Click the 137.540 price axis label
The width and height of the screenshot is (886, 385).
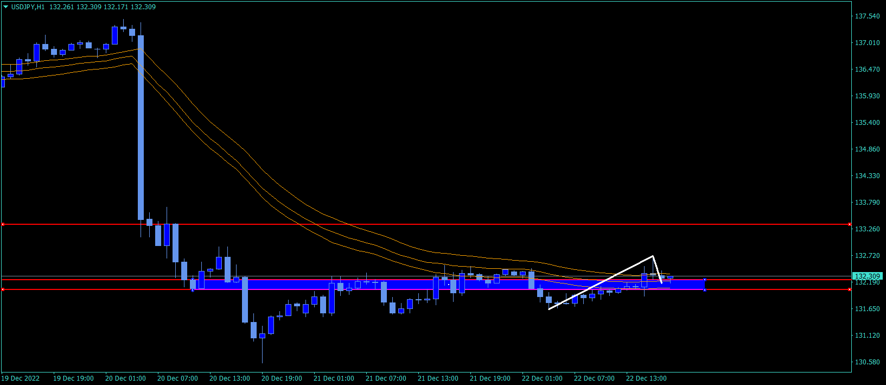point(867,16)
